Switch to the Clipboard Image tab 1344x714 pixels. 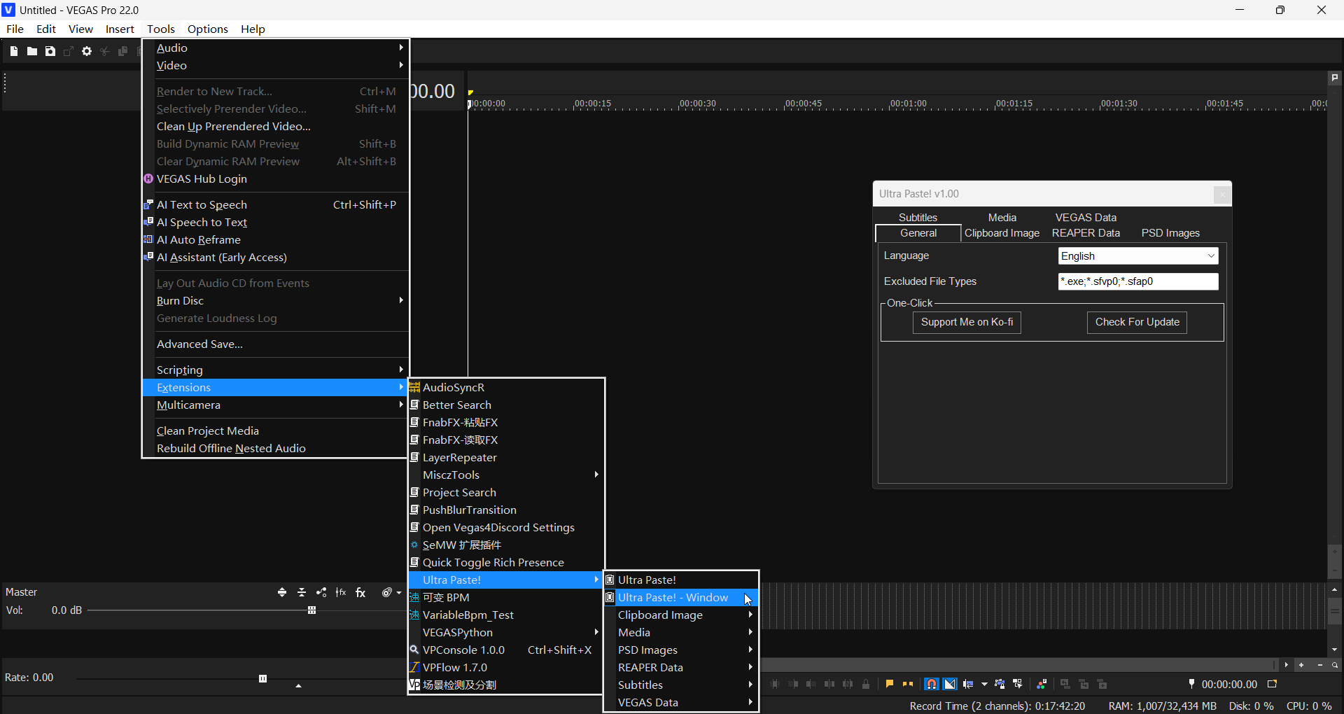1002,233
